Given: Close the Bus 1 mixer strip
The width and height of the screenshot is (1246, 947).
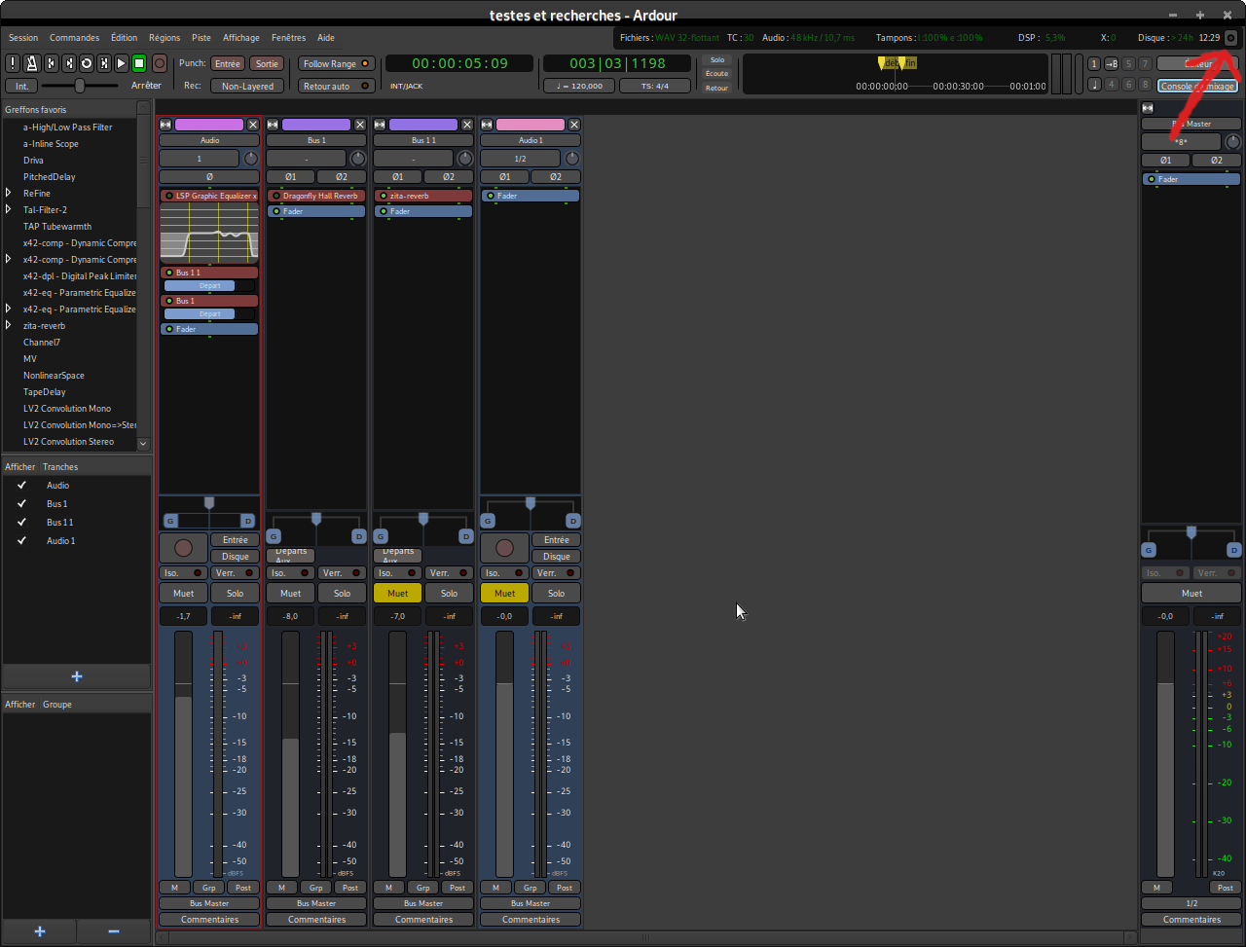Looking at the screenshot, I should [360, 125].
